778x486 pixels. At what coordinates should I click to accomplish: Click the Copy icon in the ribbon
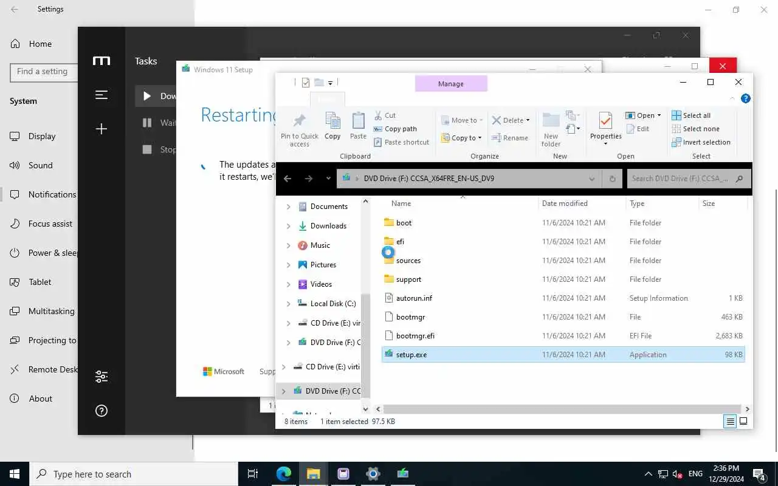tap(332, 126)
